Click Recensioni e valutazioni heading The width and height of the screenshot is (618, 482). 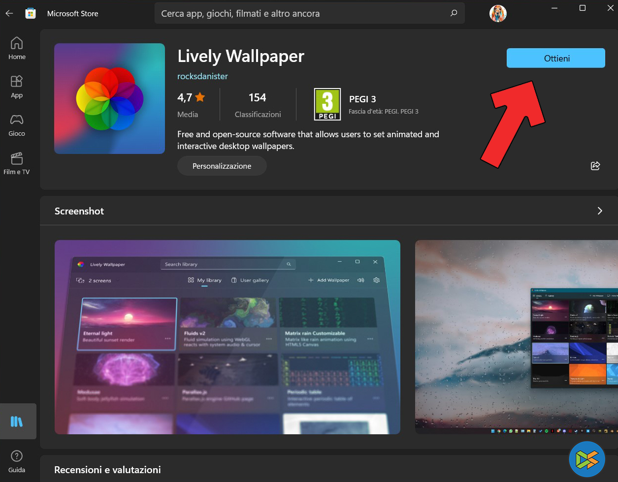(x=107, y=470)
